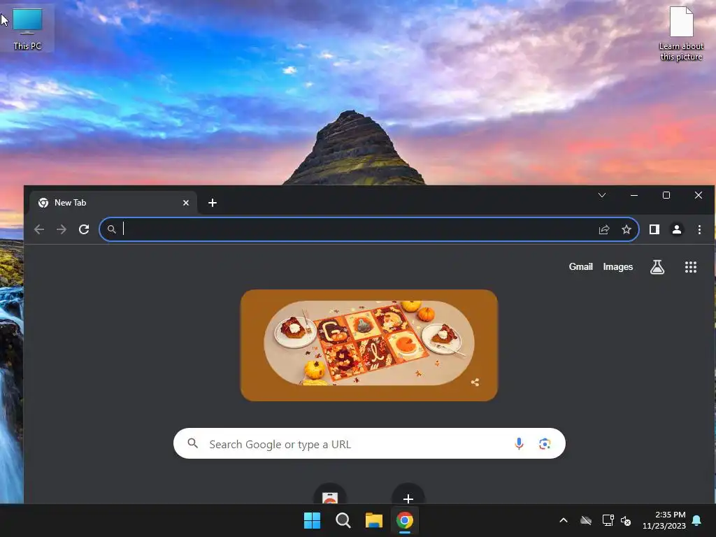This screenshot has height=537, width=716.
Task: Open File Explorer from the taskbar
Action: (373, 520)
